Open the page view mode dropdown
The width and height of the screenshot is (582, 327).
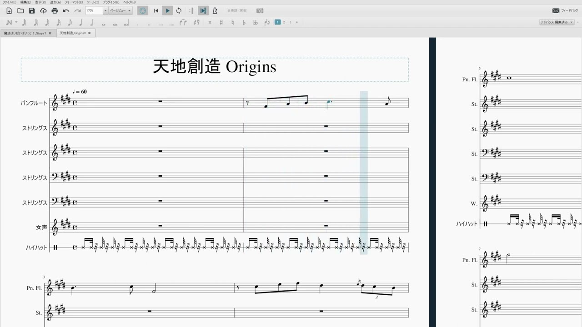[120, 10]
